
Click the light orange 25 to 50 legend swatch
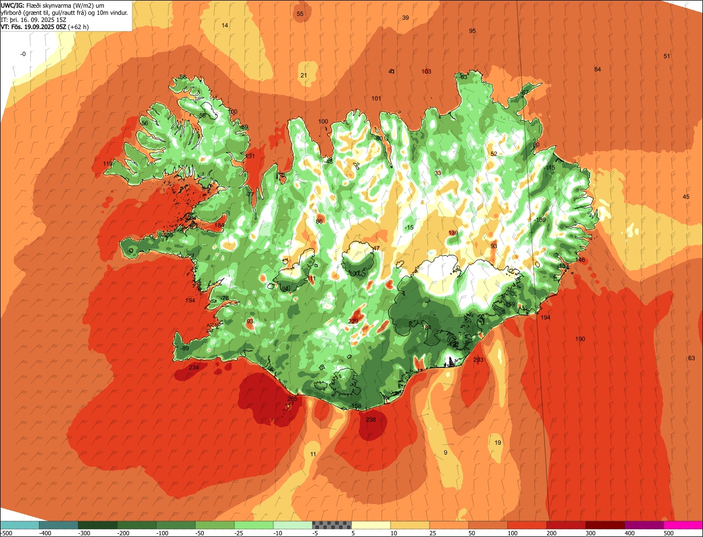[449, 525]
